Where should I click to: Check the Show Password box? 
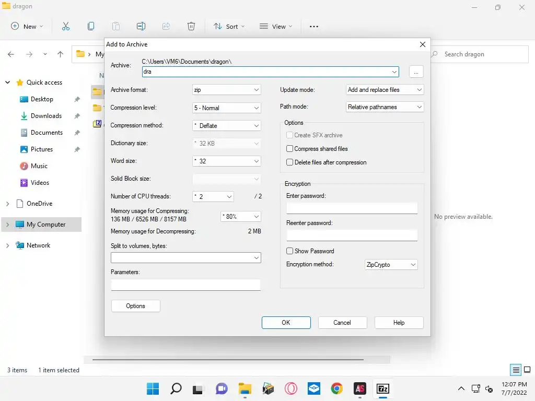(289, 251)
